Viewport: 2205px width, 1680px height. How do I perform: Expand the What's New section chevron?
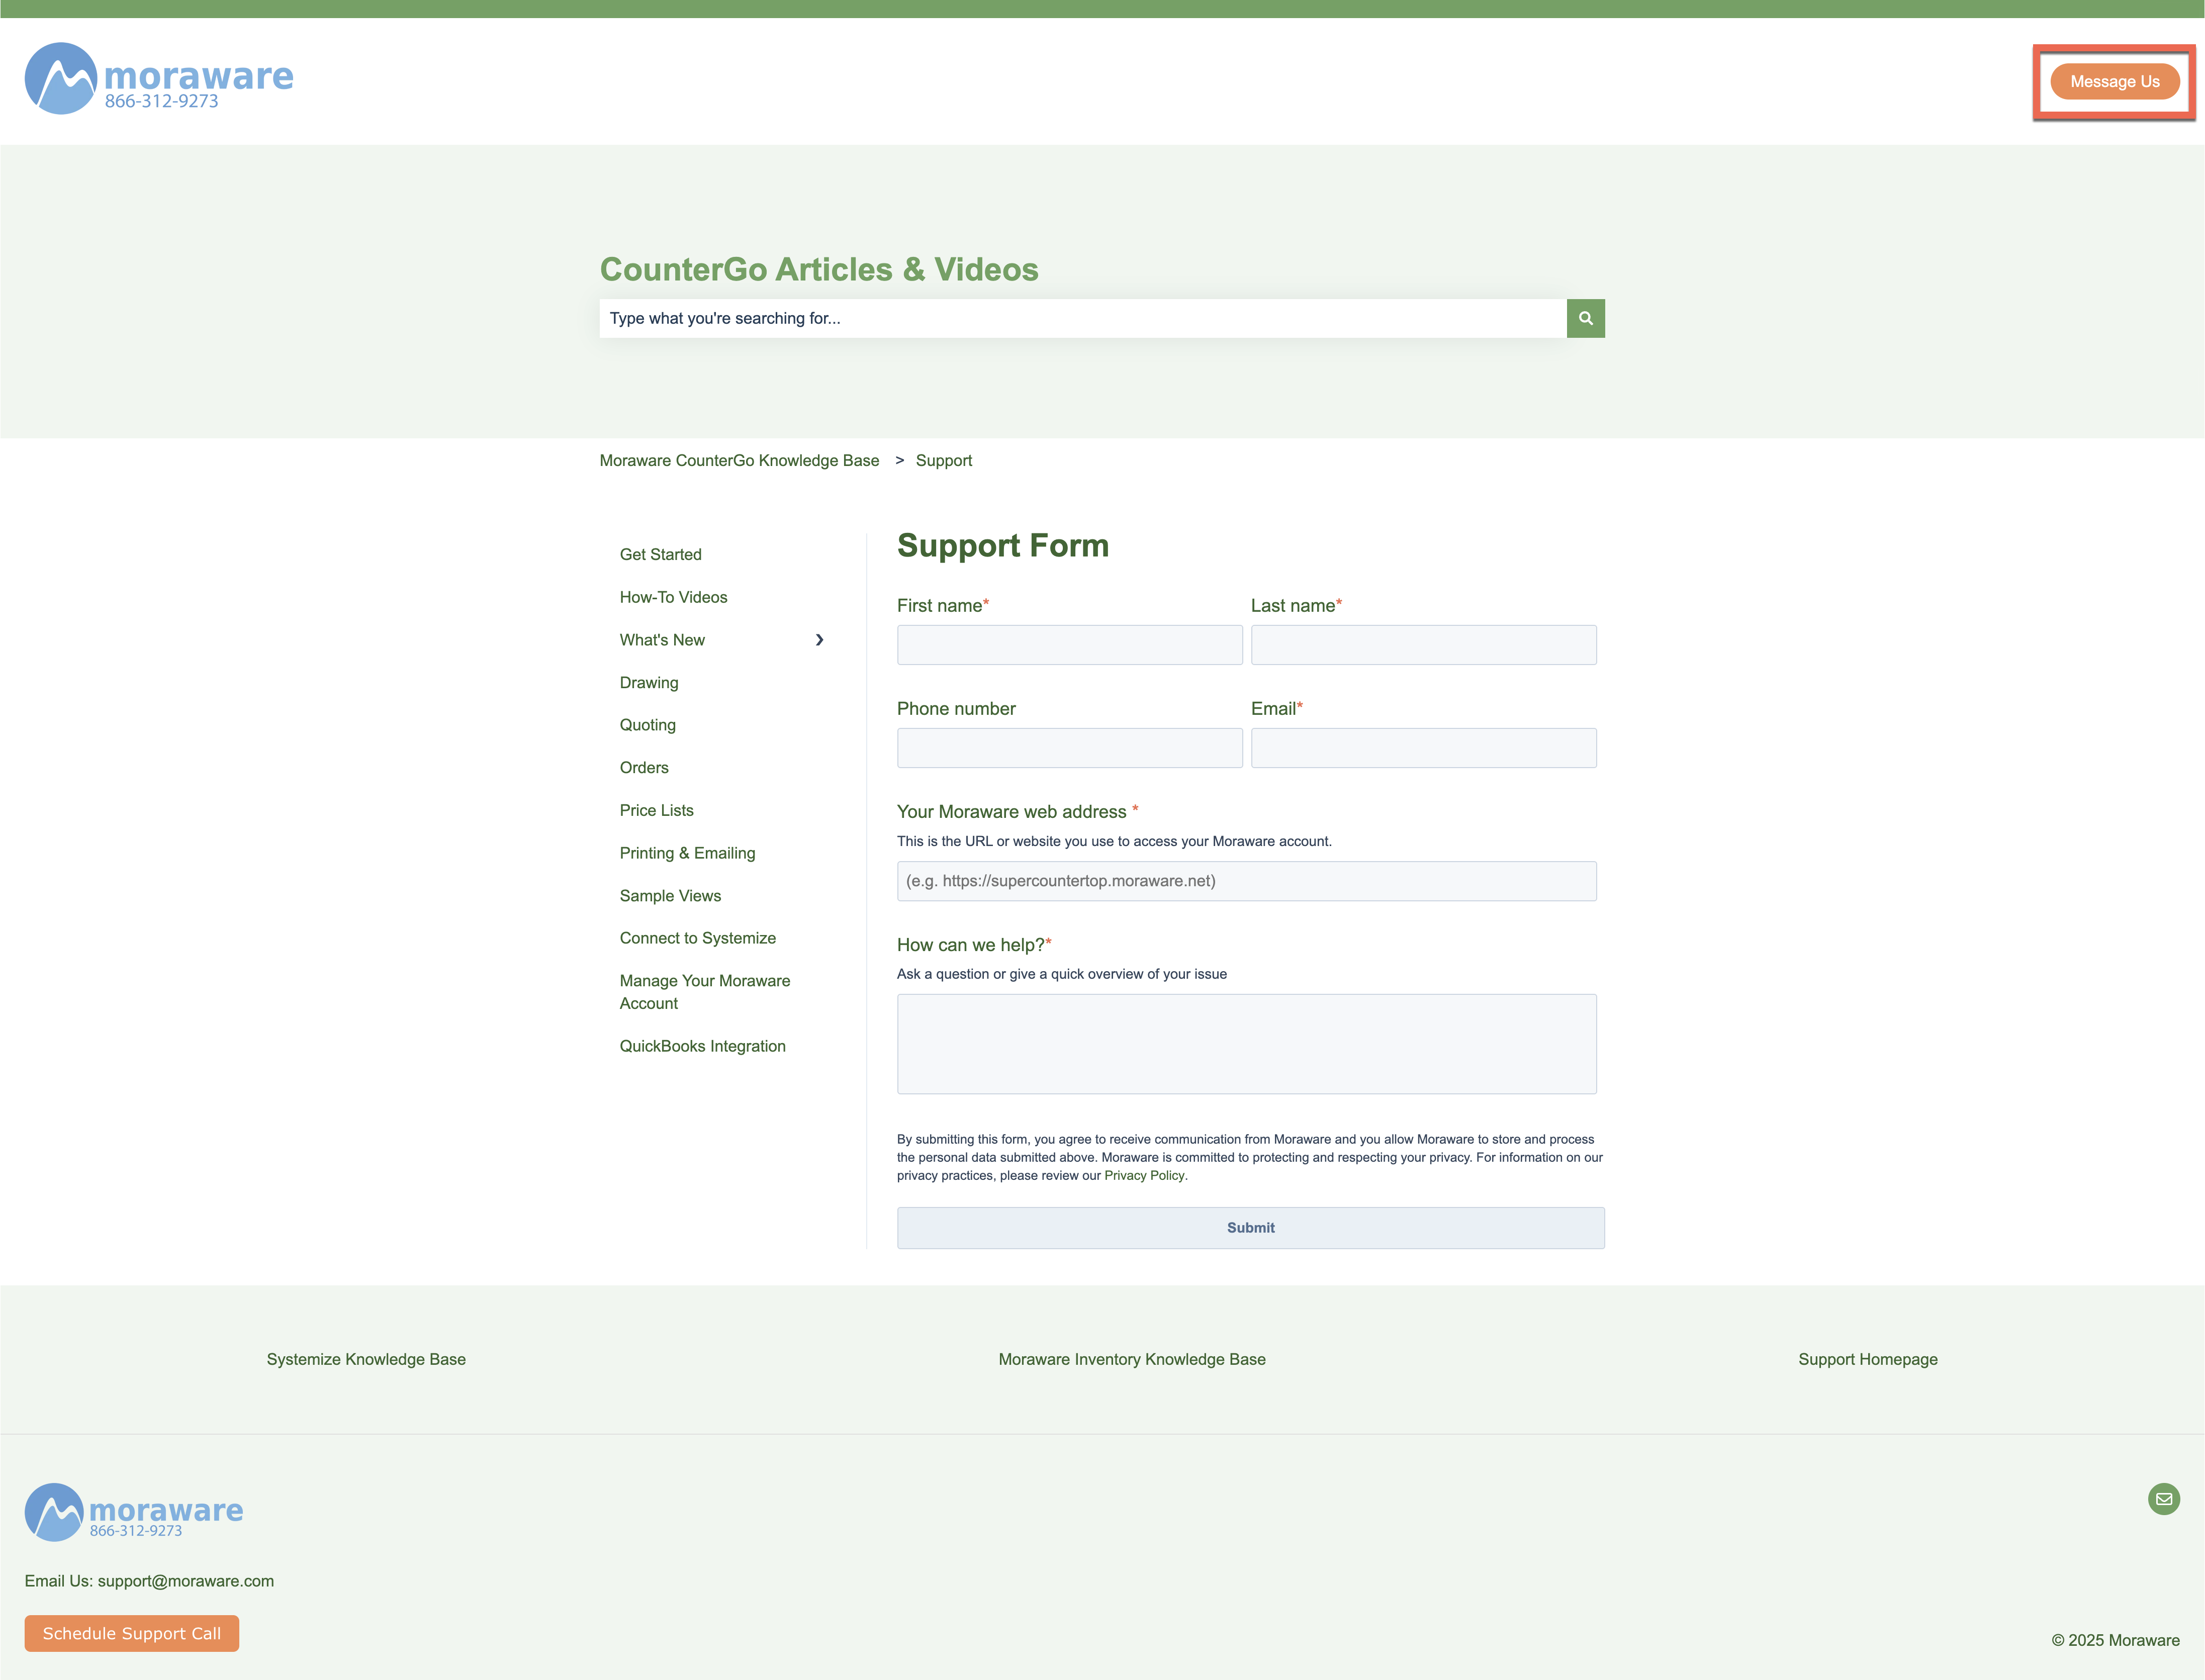click(820, 639)
